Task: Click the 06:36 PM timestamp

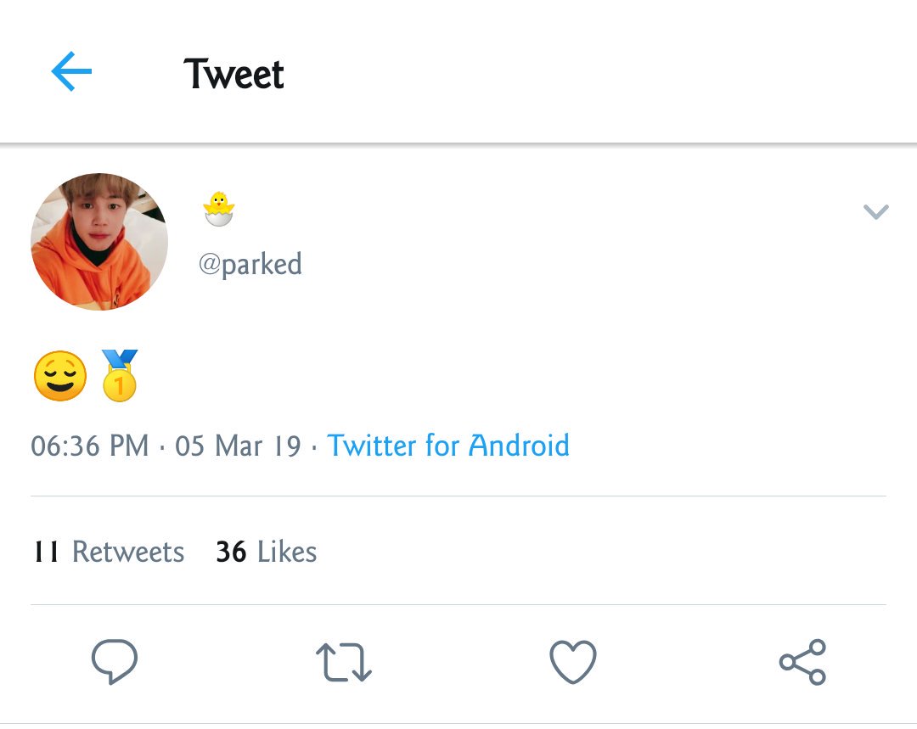Action: pyautogui.click(x=90, y=446)
